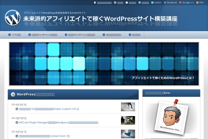The height and width of the screenshot is (139, 208).
Task: Click bullet icon beside Simple Custom CSS post
Action: [x=17, y=109]
